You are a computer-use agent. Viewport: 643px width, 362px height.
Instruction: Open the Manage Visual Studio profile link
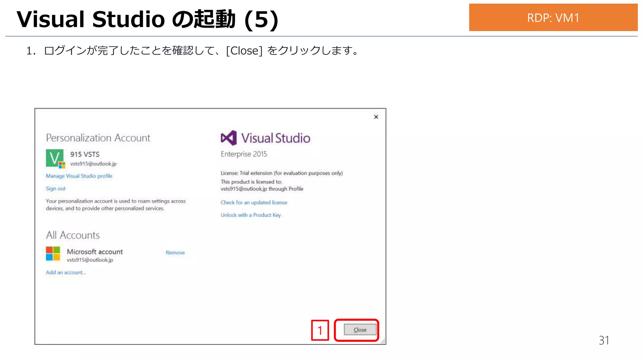click(x=79, y=176)
